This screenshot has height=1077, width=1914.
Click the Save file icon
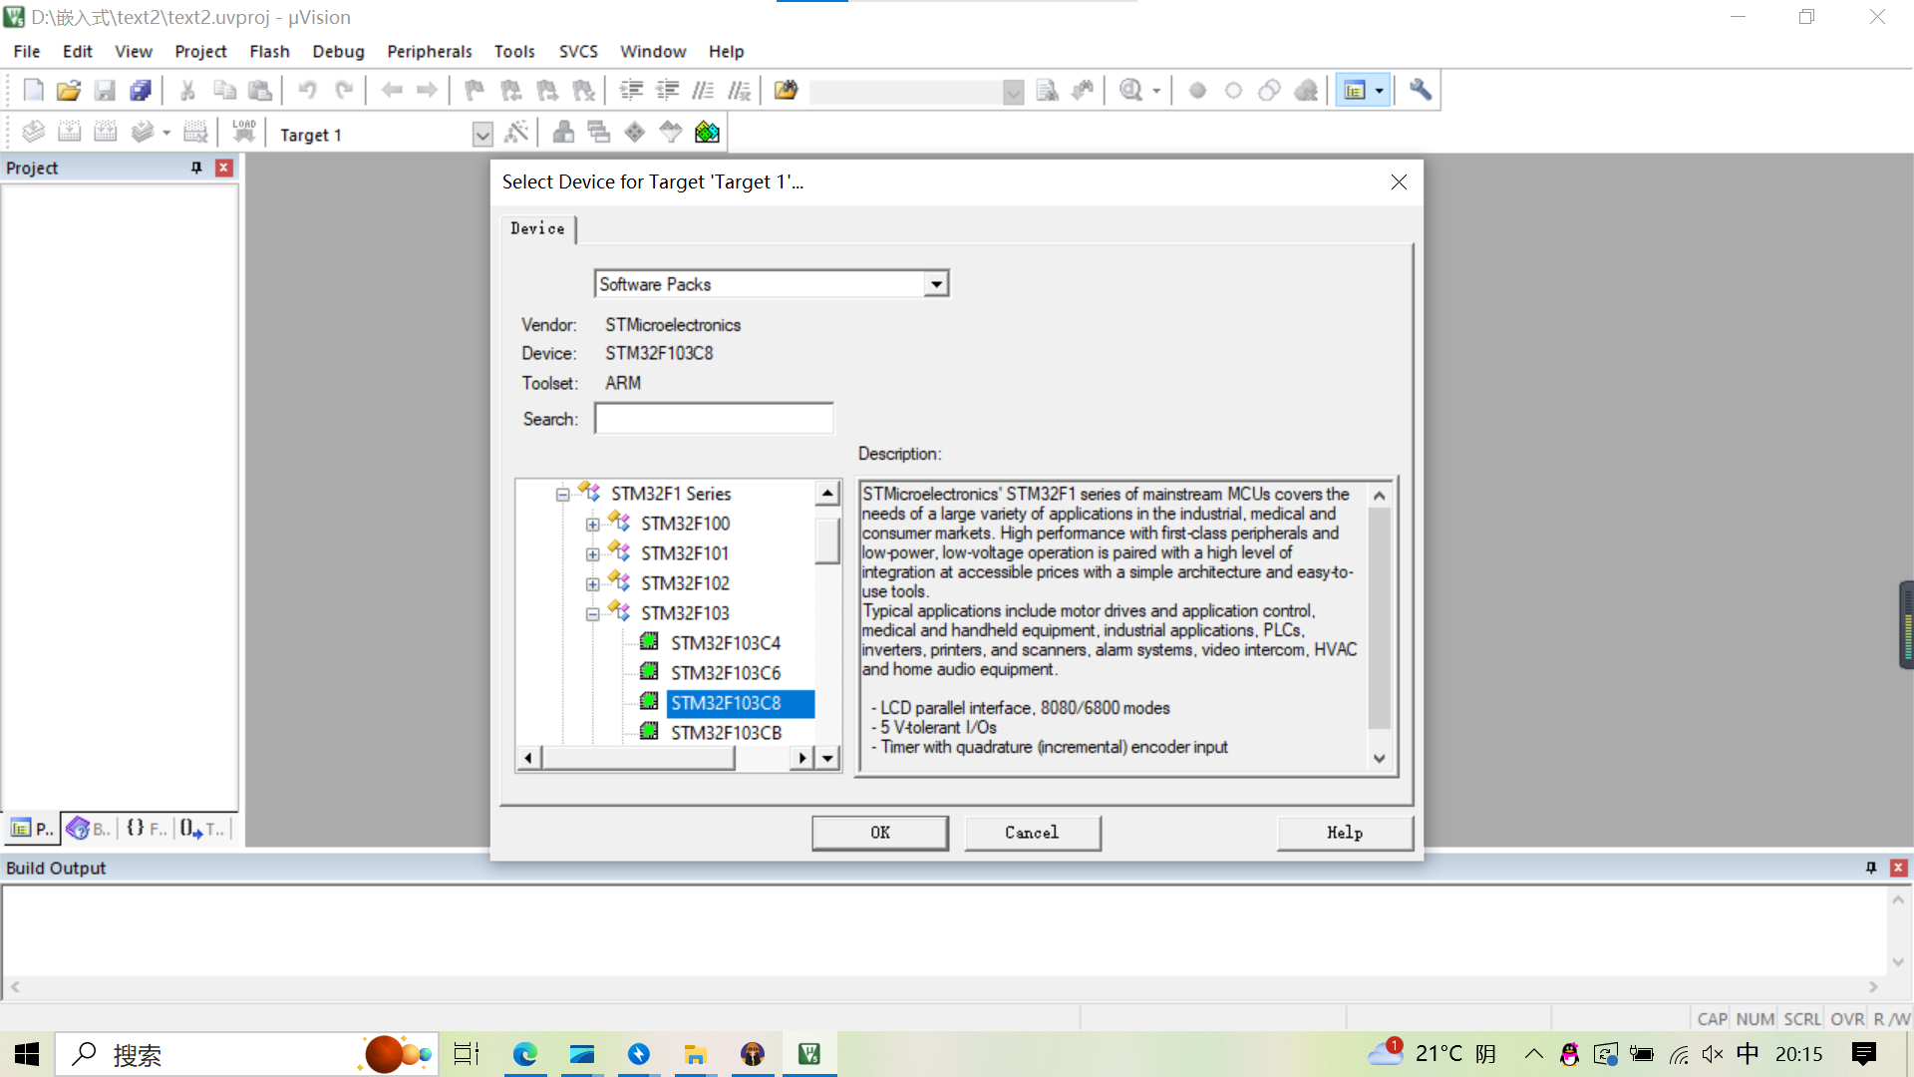pyautogui.click(x=105, y=91)
